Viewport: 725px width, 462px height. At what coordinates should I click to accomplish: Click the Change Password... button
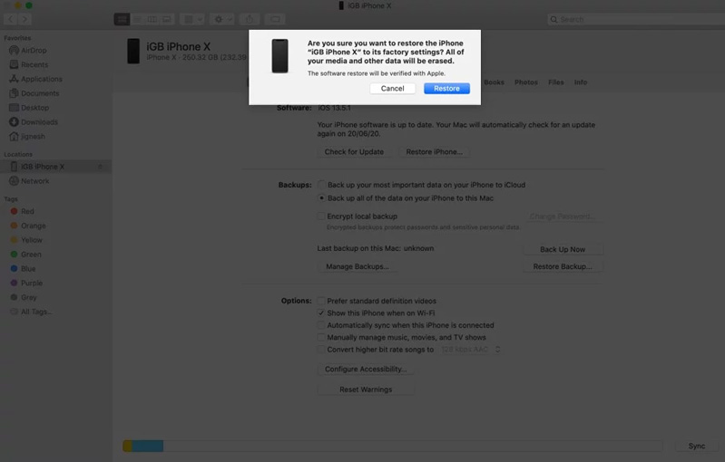pos(563,216)
